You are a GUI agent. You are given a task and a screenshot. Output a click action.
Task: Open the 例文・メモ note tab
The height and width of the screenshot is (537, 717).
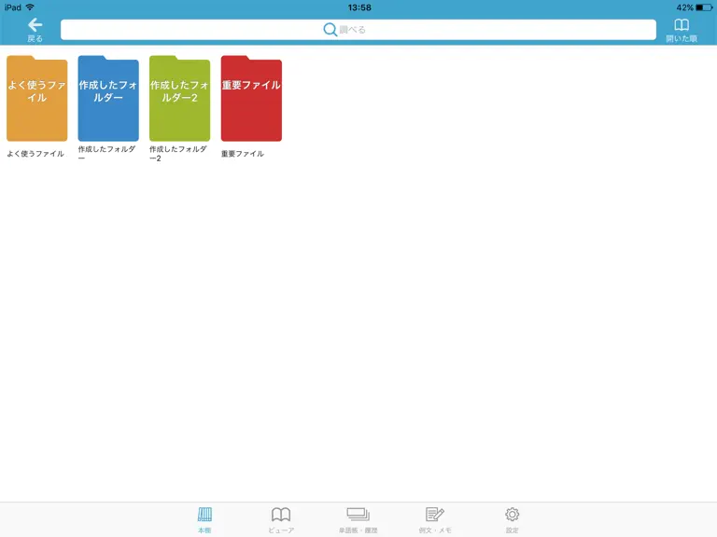(435, 519)
